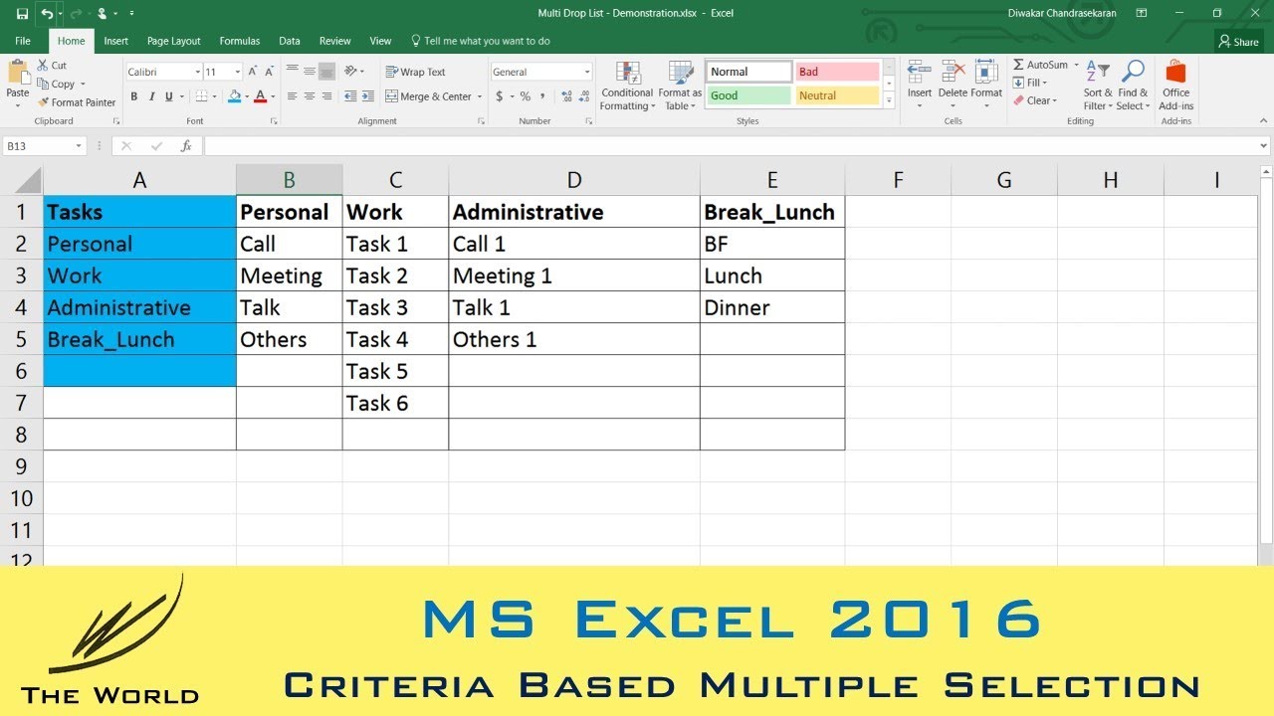Screen dimensions: 1274x716
Task: Apply the Fill Color paint bucket
Action: (x=234, y=96)
